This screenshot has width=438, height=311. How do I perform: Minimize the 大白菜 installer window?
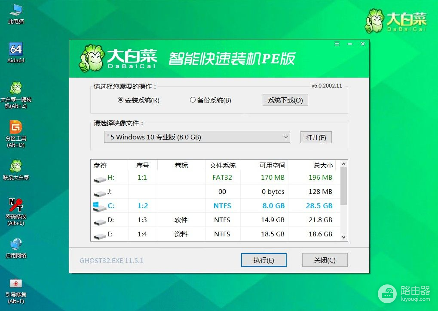[350, 44]
